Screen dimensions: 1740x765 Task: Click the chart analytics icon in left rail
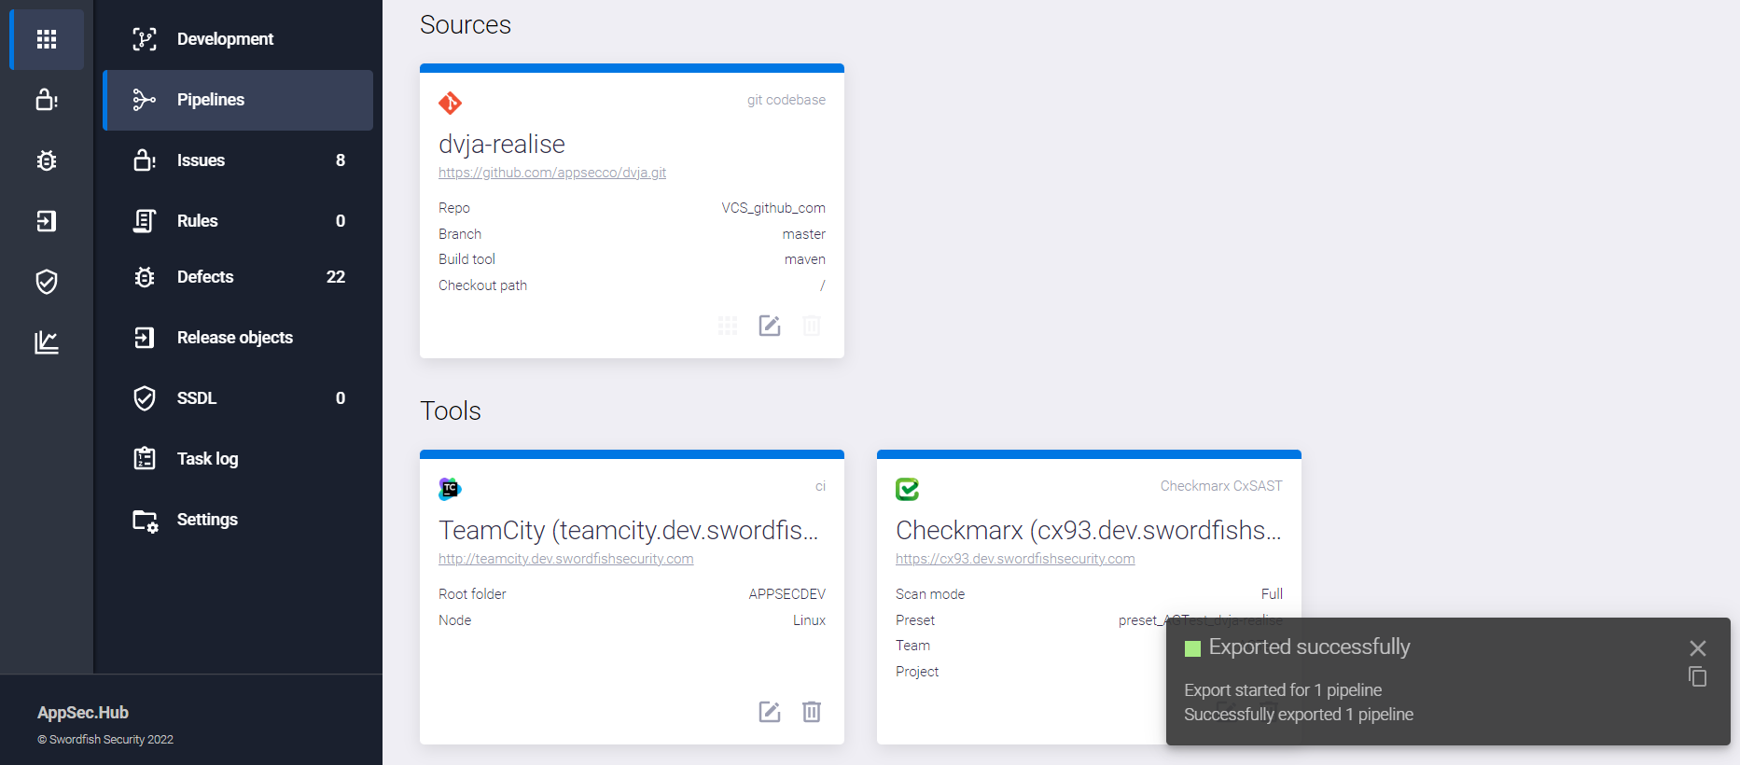pos(47,342)
